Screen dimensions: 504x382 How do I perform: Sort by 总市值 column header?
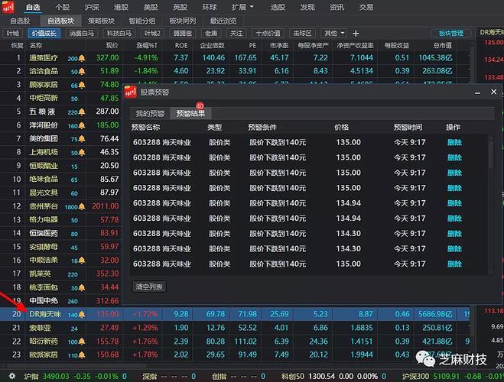[442, 46]
